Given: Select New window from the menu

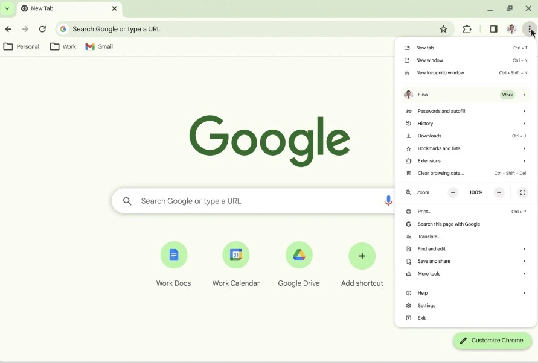Looking at the screenshot, I should coord(466,60).
